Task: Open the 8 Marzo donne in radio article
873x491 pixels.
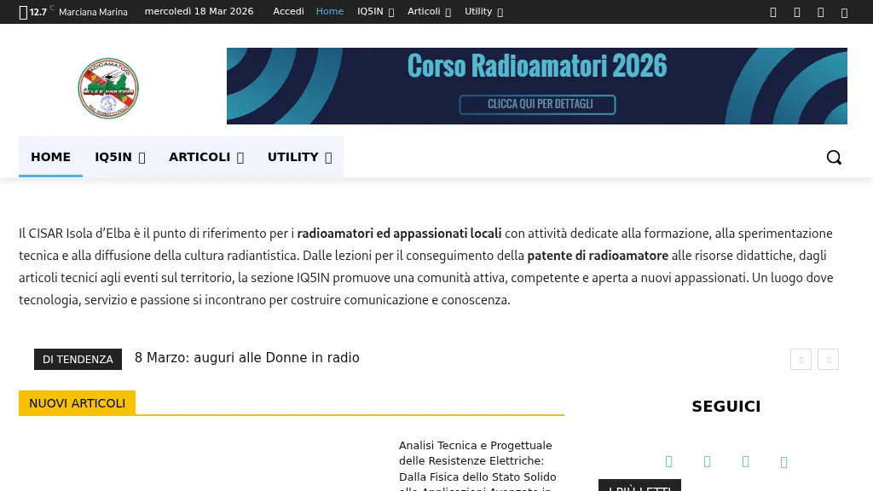Action: (x=246, y=358)
